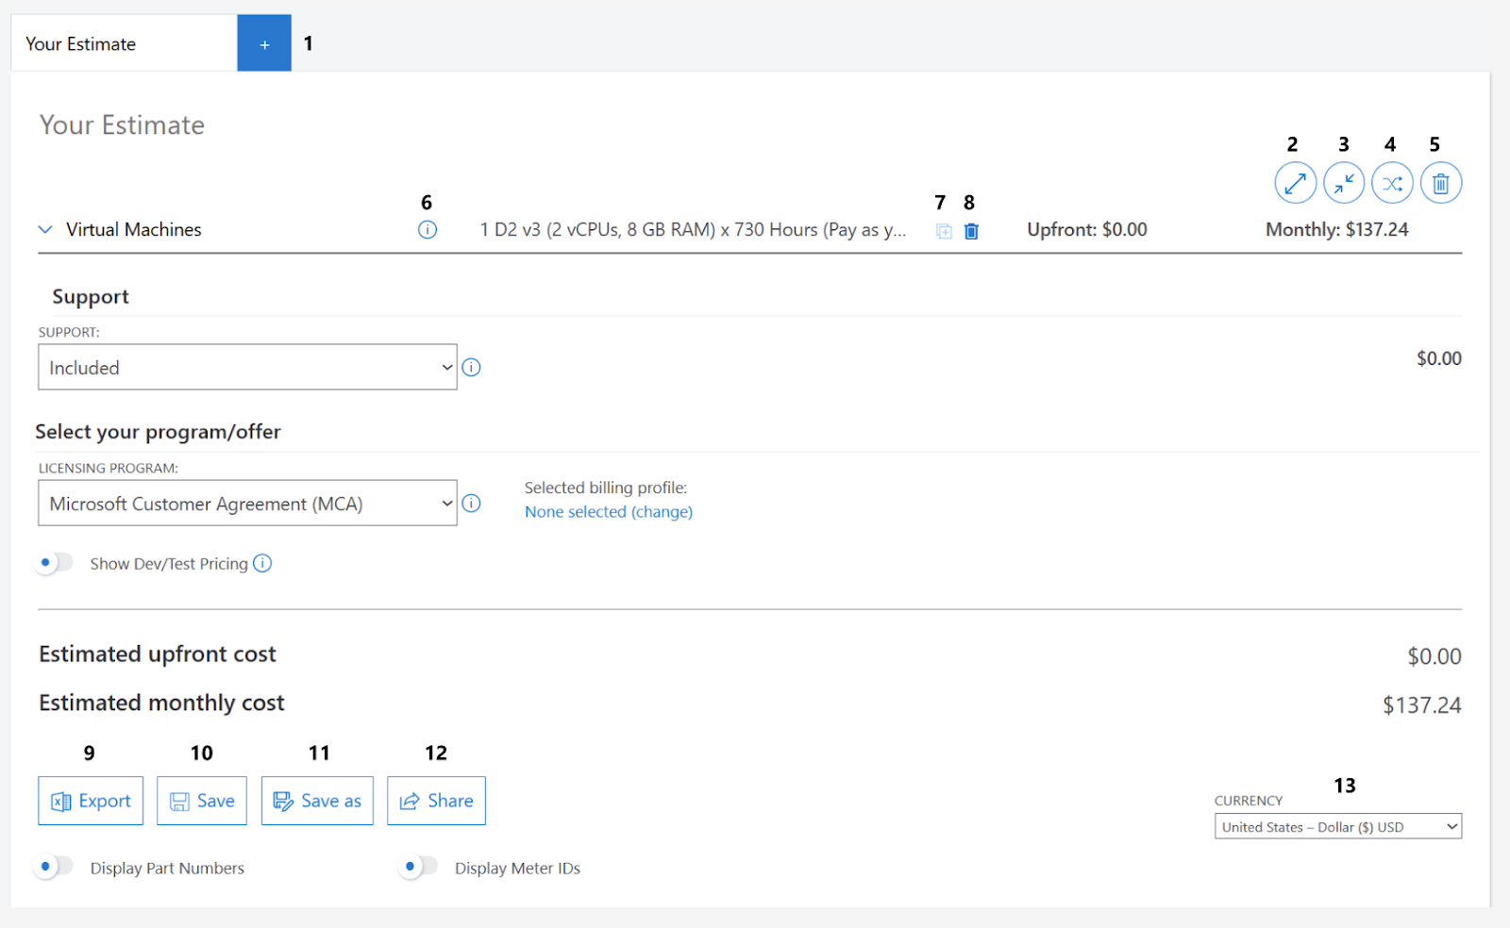
Task: Delete the Virtual Machines line item
Action: pyautogui.click(x=971, y=230)
